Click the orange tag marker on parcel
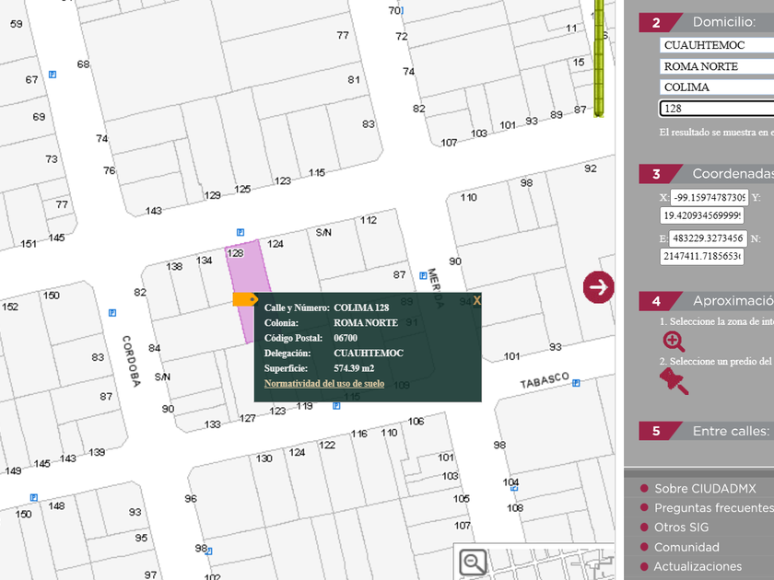The image size is (774, 580). 245,299
